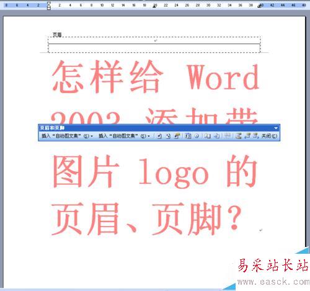Click the Show Previous header icon
310x291 pixels.
click(247, 136)
